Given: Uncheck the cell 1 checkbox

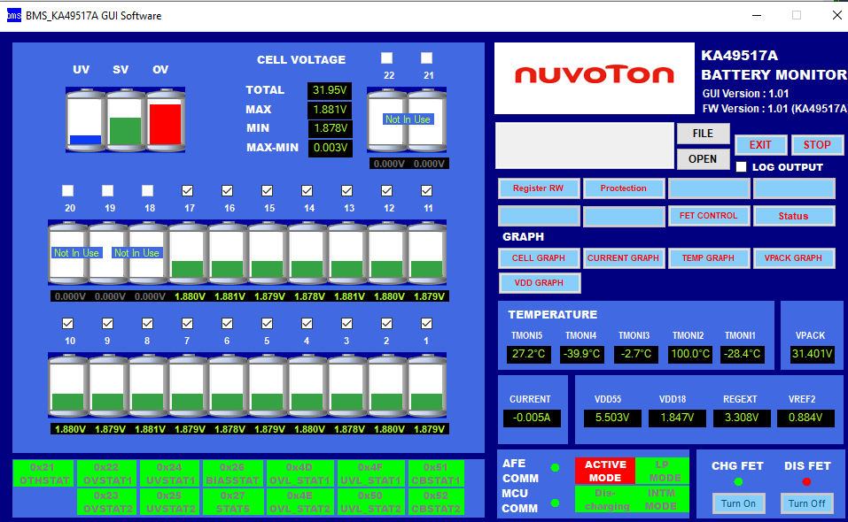Looking at the screenshot, I should coord(427,323).
